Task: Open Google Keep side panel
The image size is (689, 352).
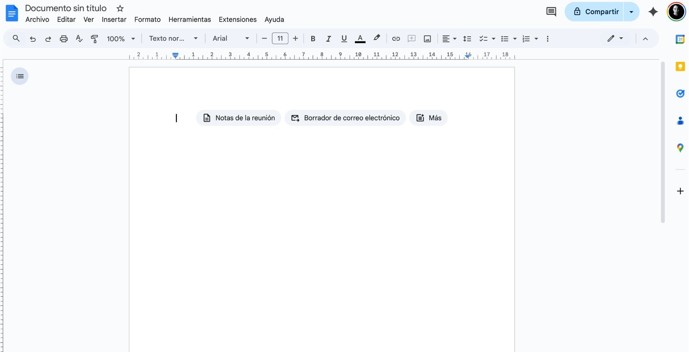Action: [680, 66]
